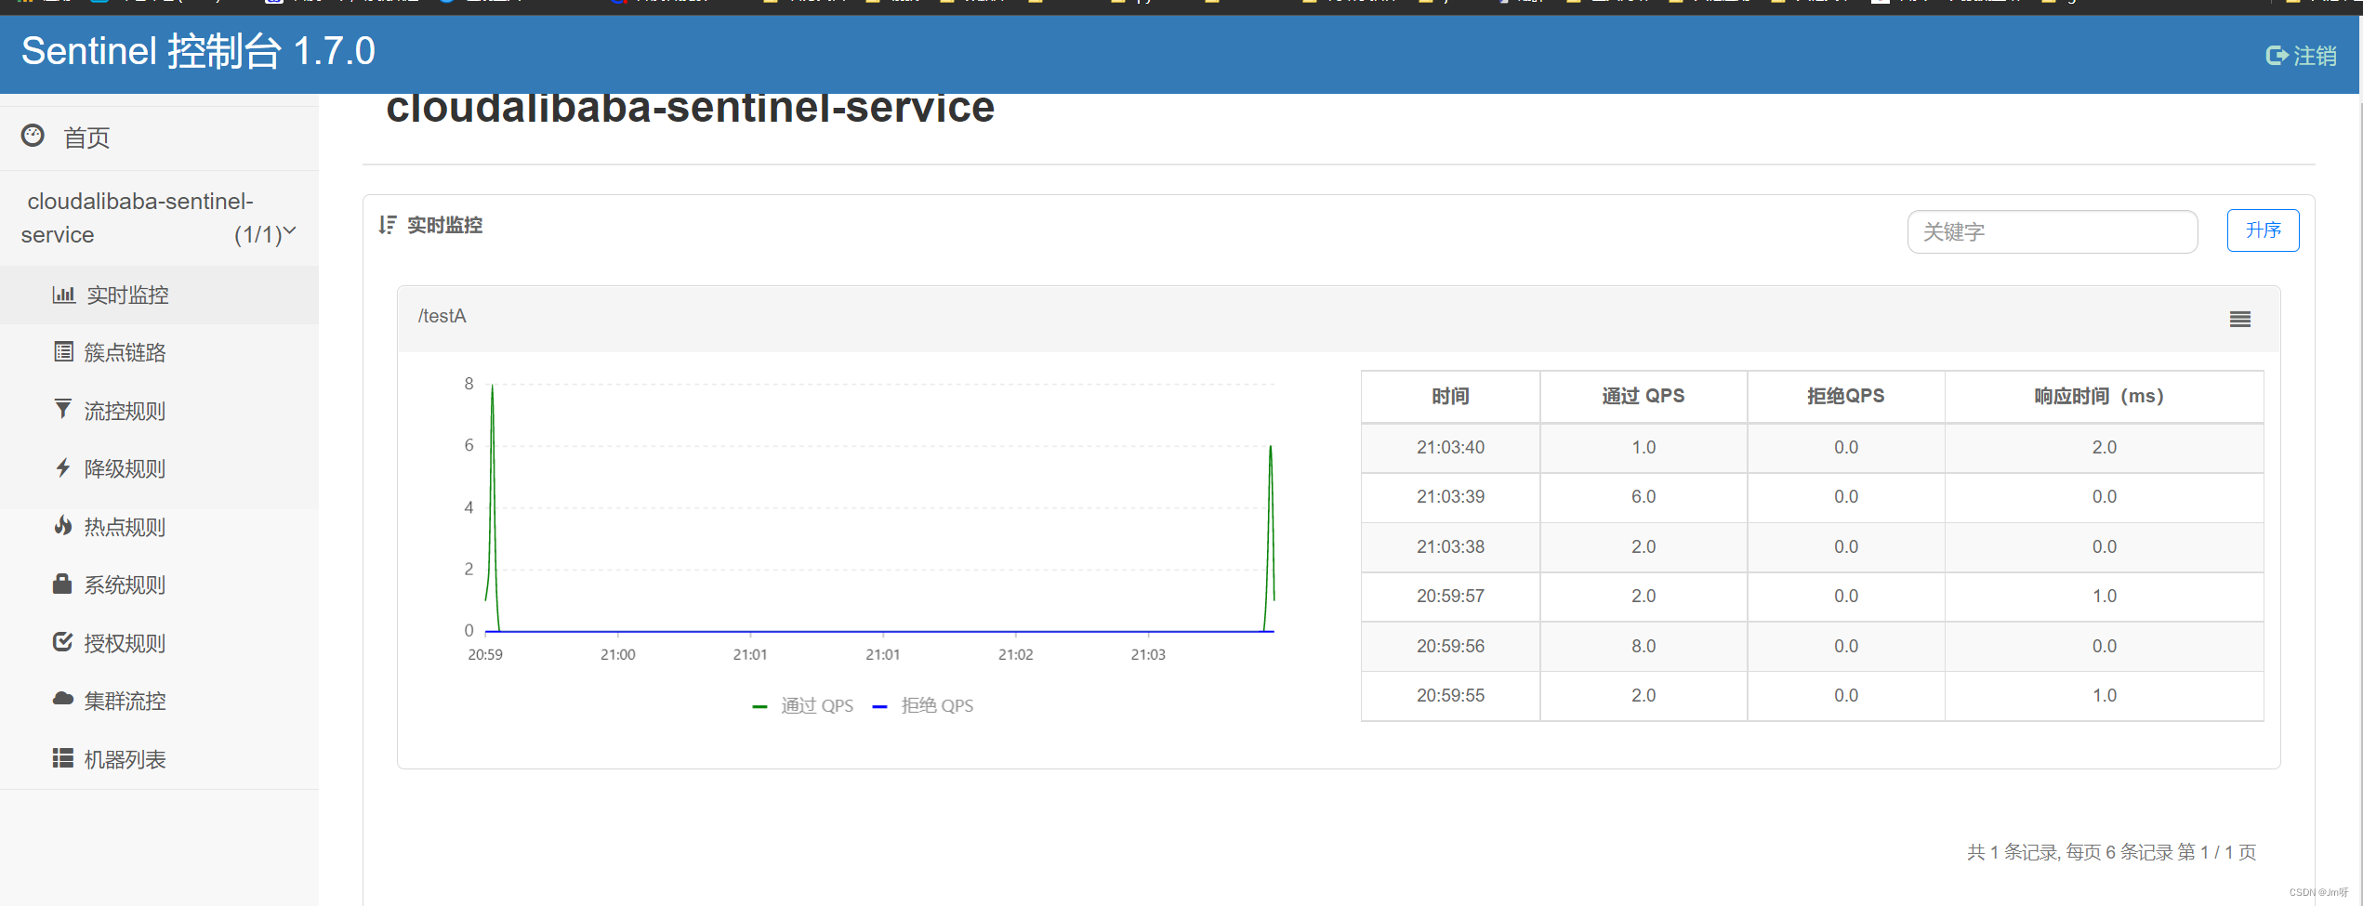
Task: Open the /testA chart hamburger menu
Action: (x=2240, y=320)
